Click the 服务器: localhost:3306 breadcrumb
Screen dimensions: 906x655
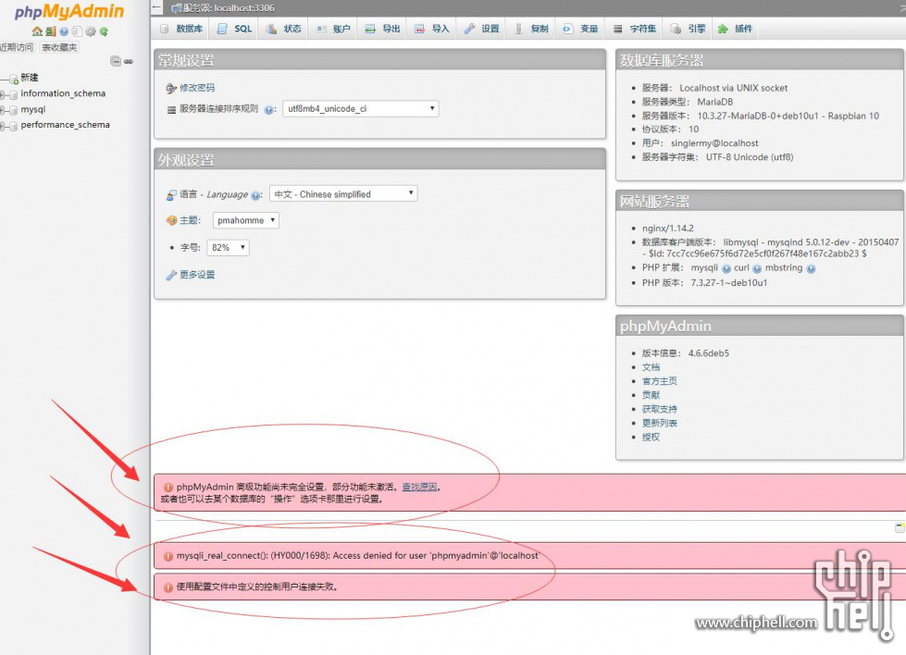(x=229, y=8)
